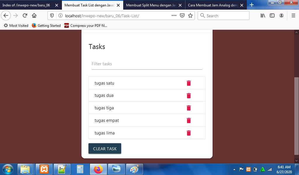
Task: Remove 'tugas empat' using its trash icon
Action: tap(189, 120)
